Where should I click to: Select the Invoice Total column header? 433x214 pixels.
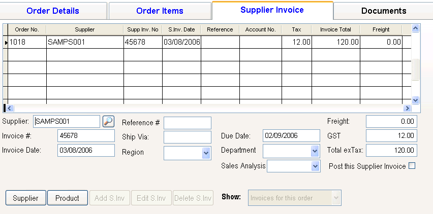tap(335, 29)
